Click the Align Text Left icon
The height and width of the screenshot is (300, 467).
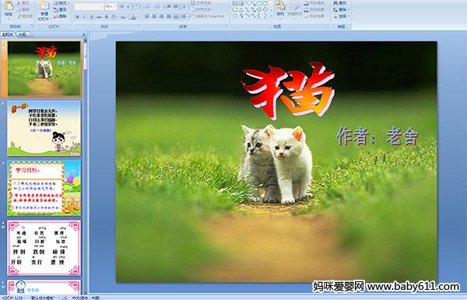[147, 16]
